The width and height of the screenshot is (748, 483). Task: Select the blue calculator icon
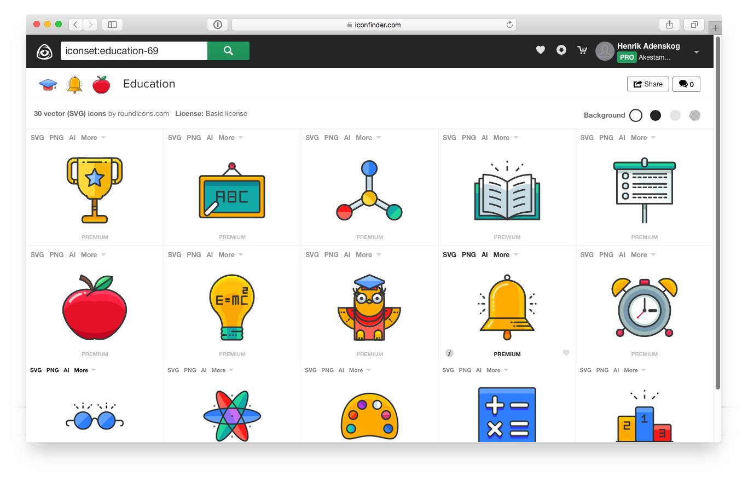pos(507,415)
